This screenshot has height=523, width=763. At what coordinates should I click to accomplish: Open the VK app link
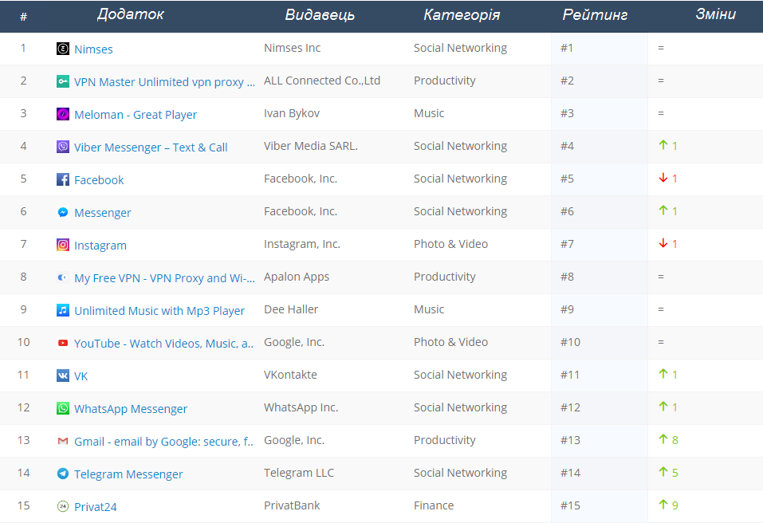(81, 376)
